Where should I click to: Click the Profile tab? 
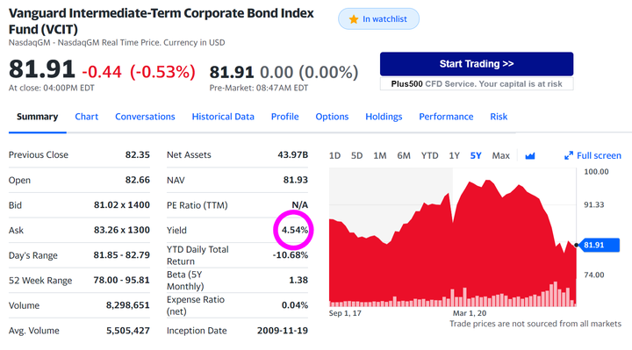[x=285, y=117]
